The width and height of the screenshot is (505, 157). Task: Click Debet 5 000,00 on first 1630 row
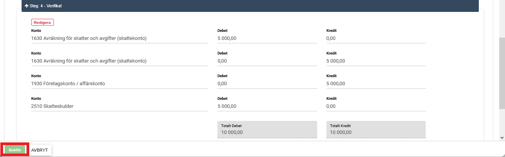tap(267, 38)
